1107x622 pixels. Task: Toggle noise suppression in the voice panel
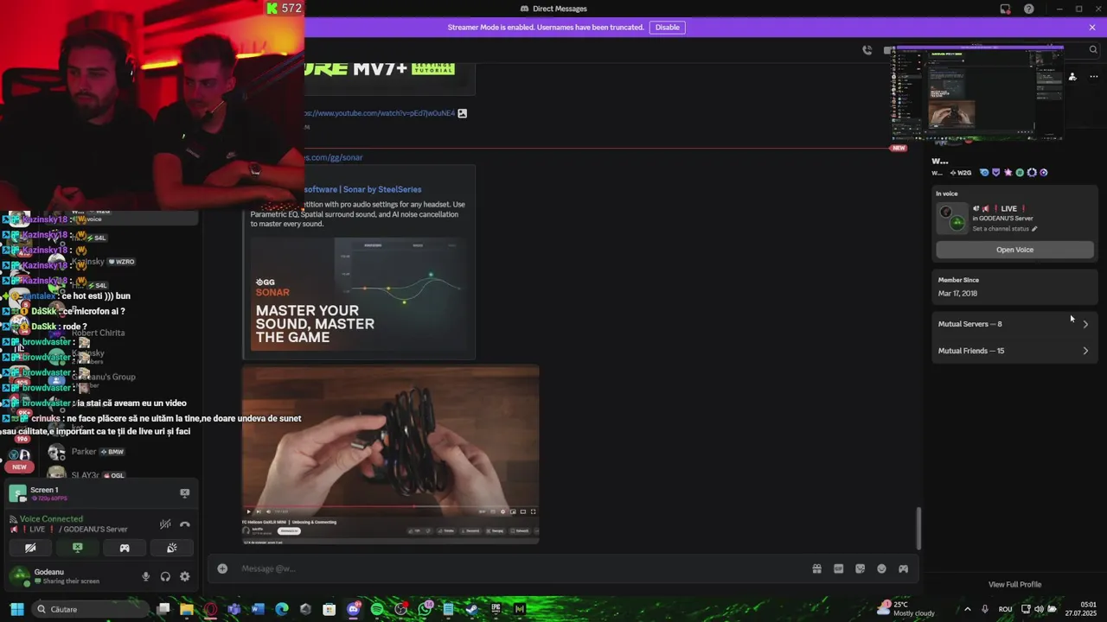165,524
